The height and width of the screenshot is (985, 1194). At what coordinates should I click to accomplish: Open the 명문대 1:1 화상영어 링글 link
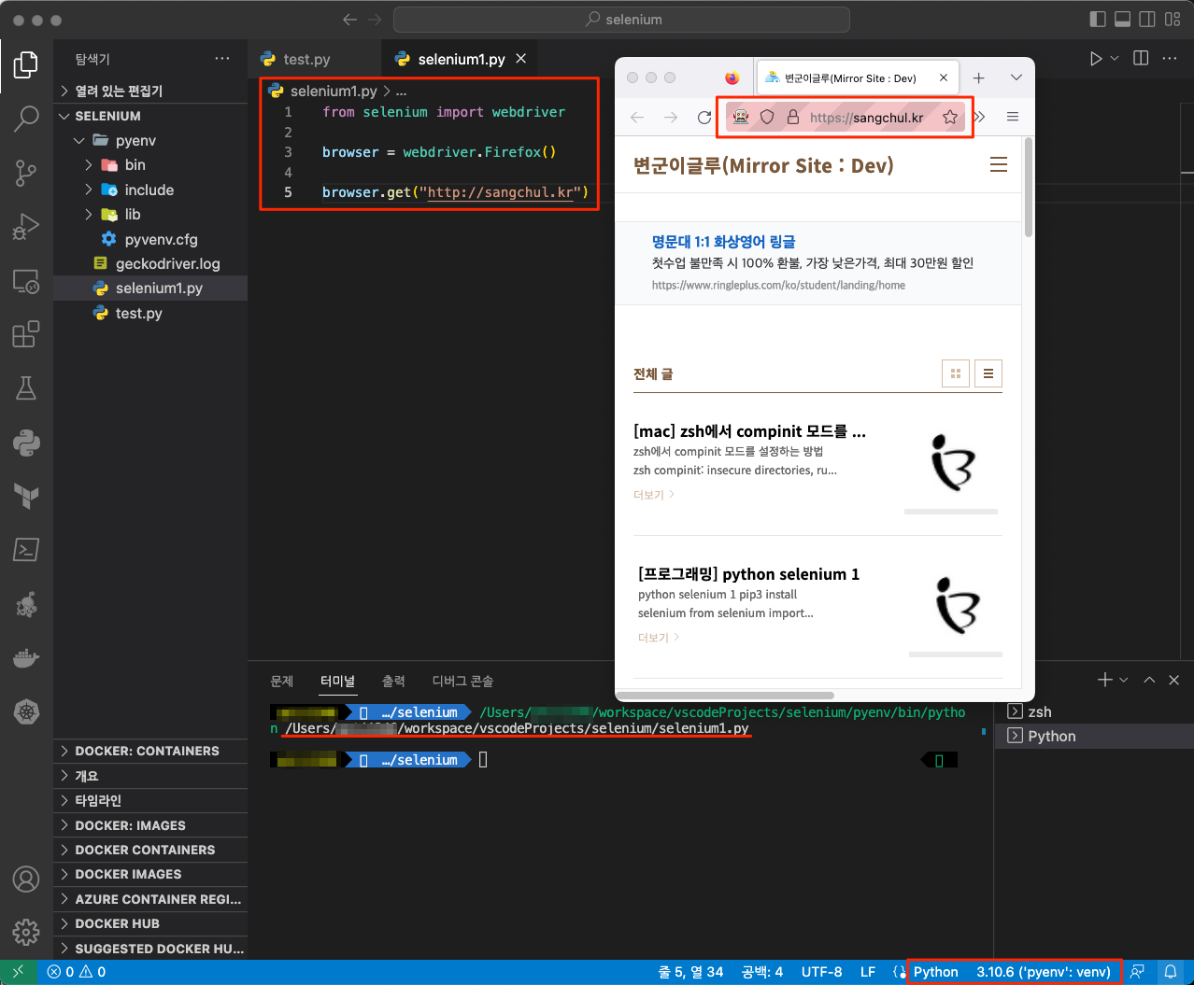coord(723,241)
